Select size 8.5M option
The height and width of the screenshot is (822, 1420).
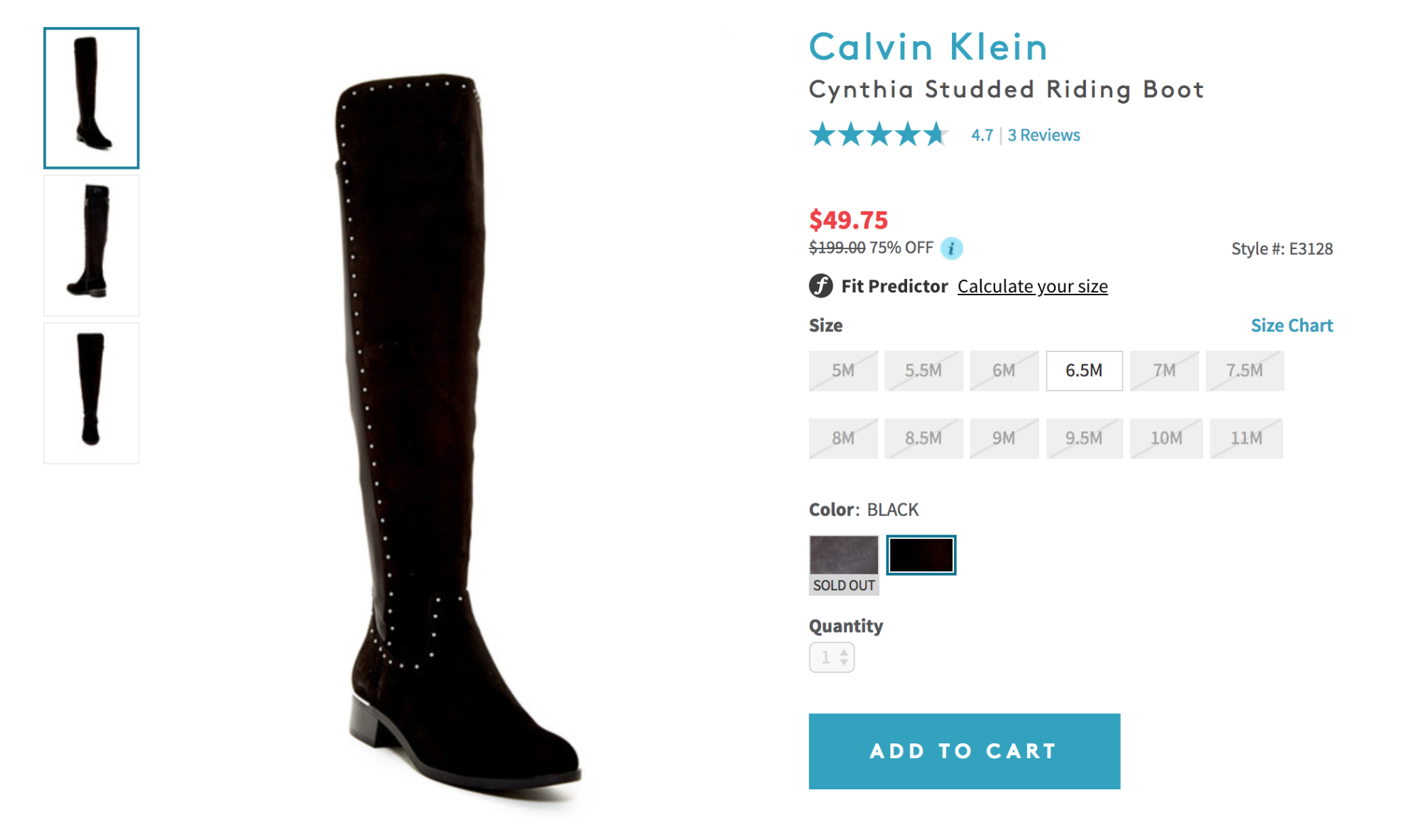923,438
